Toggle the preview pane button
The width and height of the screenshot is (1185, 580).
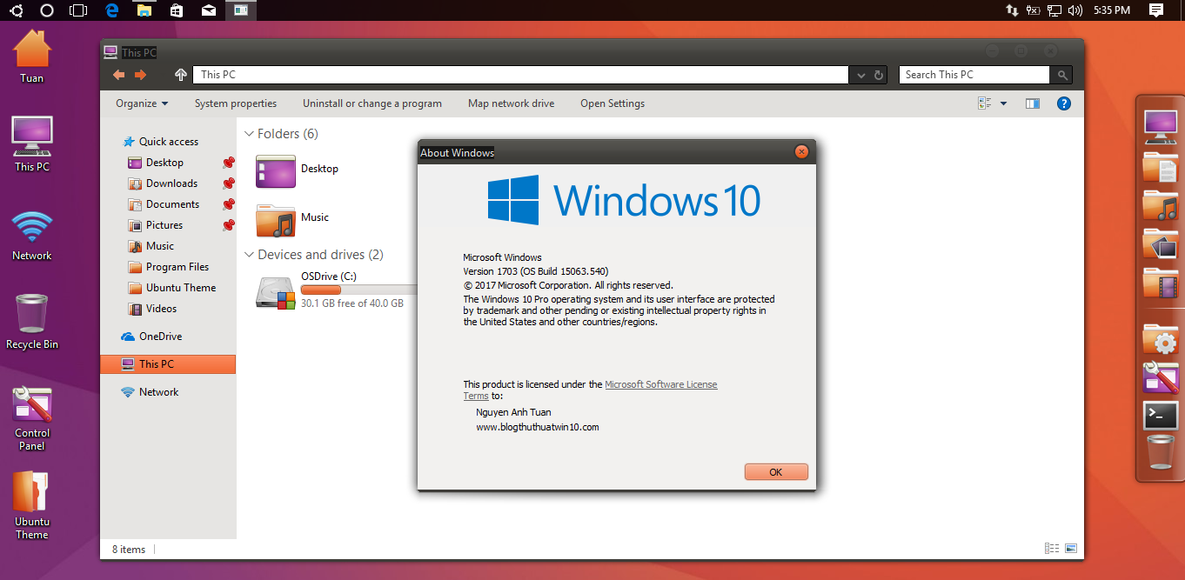(1032, 103)
